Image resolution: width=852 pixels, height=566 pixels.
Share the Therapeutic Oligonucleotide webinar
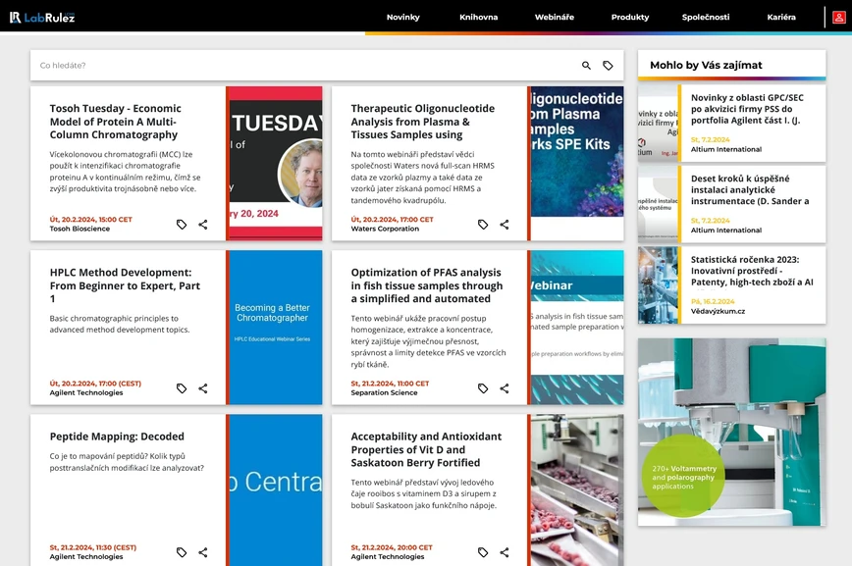coord(505,225)
